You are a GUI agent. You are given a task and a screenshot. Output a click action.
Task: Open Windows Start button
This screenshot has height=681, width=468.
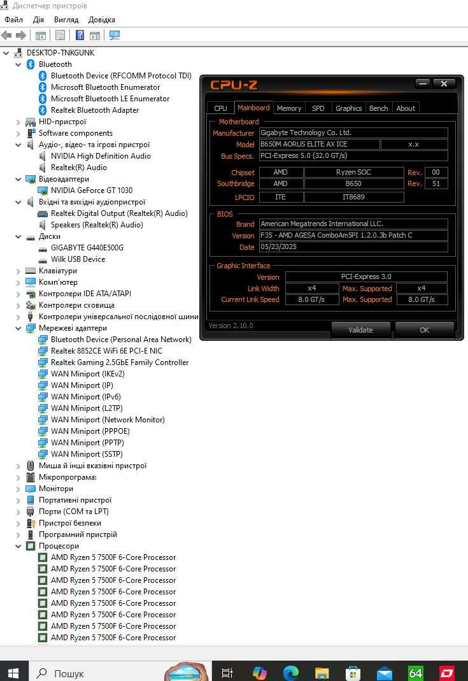click(x=13, y=673)
